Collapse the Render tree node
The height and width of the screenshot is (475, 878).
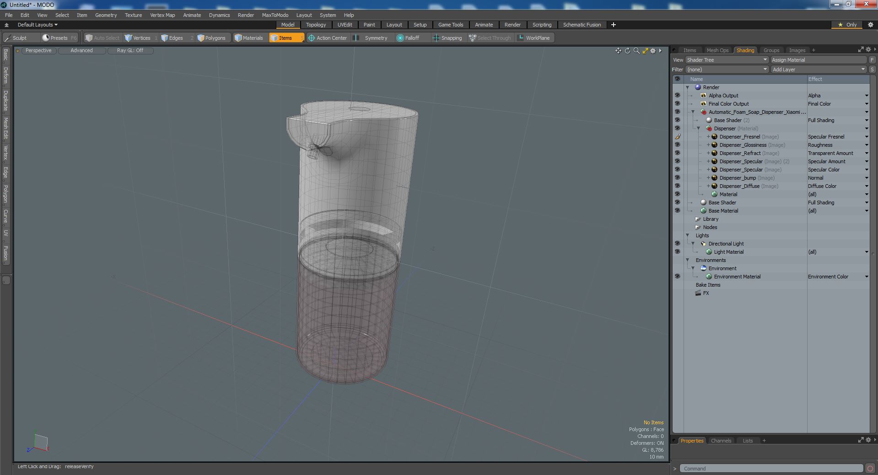click(687, 87)
